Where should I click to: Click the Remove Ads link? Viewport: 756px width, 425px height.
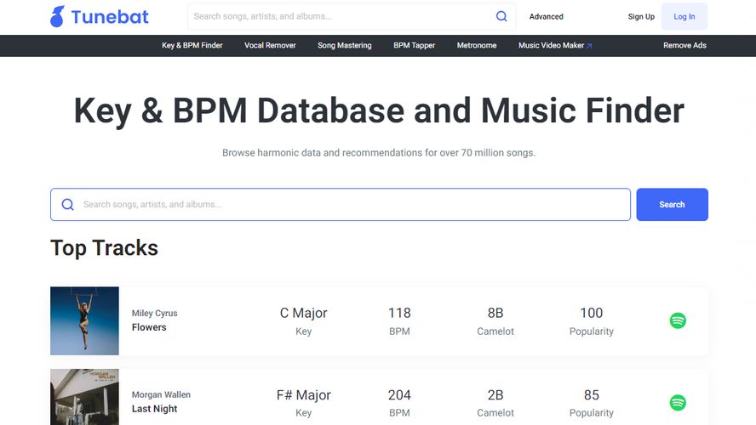684,46
